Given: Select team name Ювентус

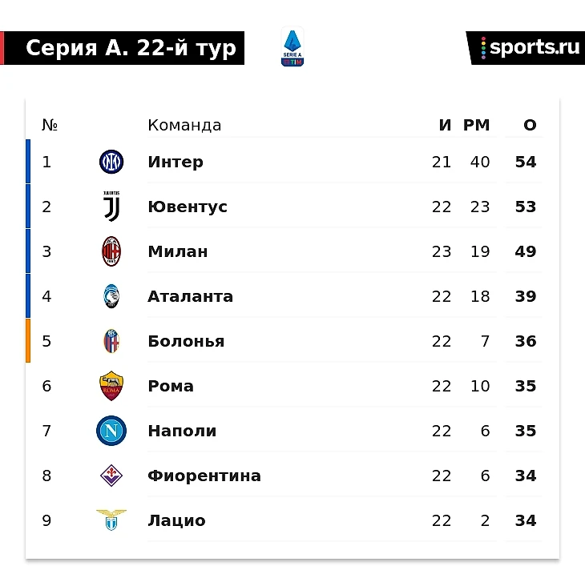Looking at the screenshot, I should point(188,207).
